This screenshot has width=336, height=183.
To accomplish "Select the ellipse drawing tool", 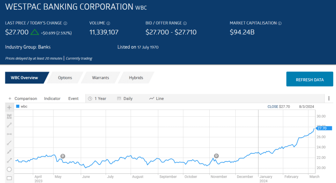I will 9,170.
